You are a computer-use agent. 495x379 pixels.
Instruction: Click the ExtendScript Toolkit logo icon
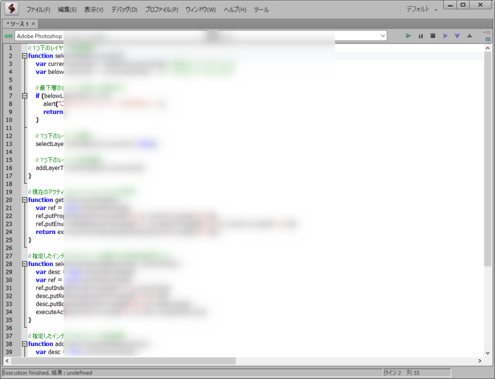coord(12,9)
